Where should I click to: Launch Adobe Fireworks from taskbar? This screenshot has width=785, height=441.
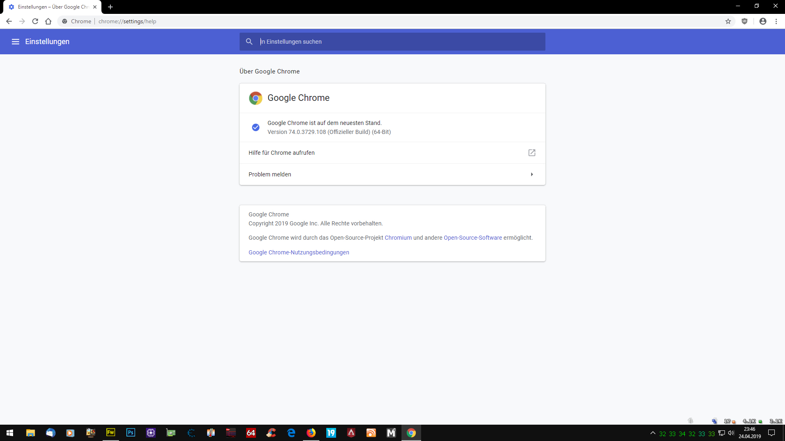pos(110,433)
